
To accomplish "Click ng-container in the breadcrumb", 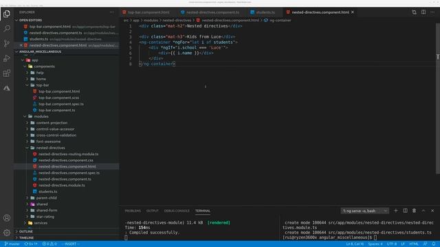I will [x=280, y=20].
